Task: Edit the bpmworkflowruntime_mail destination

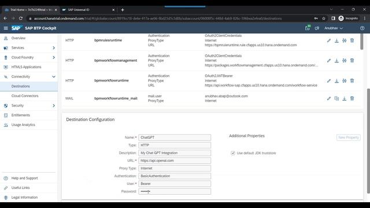Action: 329,99
